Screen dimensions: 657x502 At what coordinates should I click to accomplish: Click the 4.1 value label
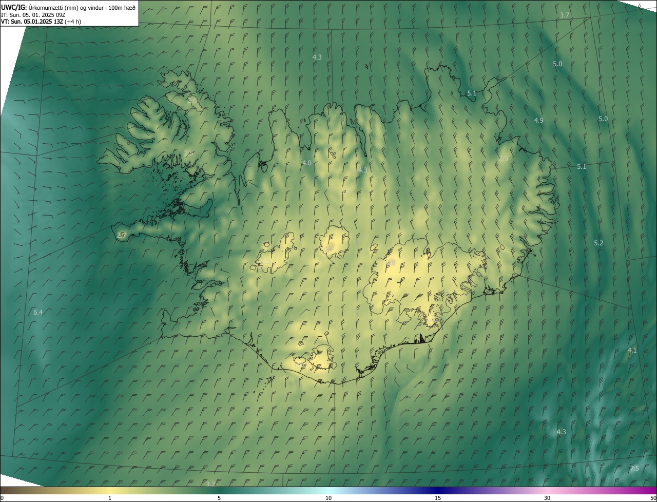632,350
